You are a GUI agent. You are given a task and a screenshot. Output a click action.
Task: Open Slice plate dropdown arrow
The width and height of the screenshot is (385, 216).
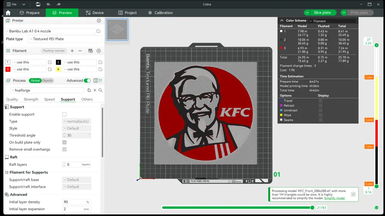[307, 13]
